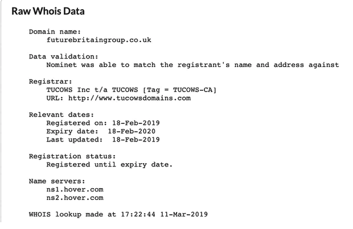Click the TUCOWS Inc registrar line
The image size is (353, 229).
click(x=132, y=90)
